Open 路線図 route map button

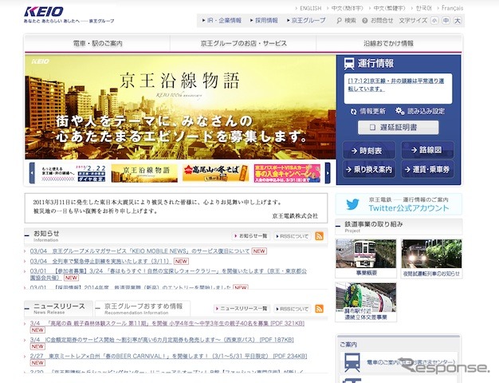[427, 150]
